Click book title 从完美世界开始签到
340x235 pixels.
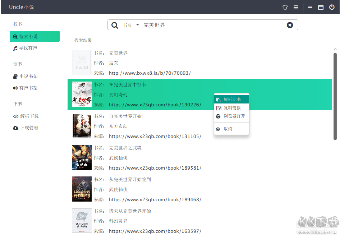coord(130,180)
